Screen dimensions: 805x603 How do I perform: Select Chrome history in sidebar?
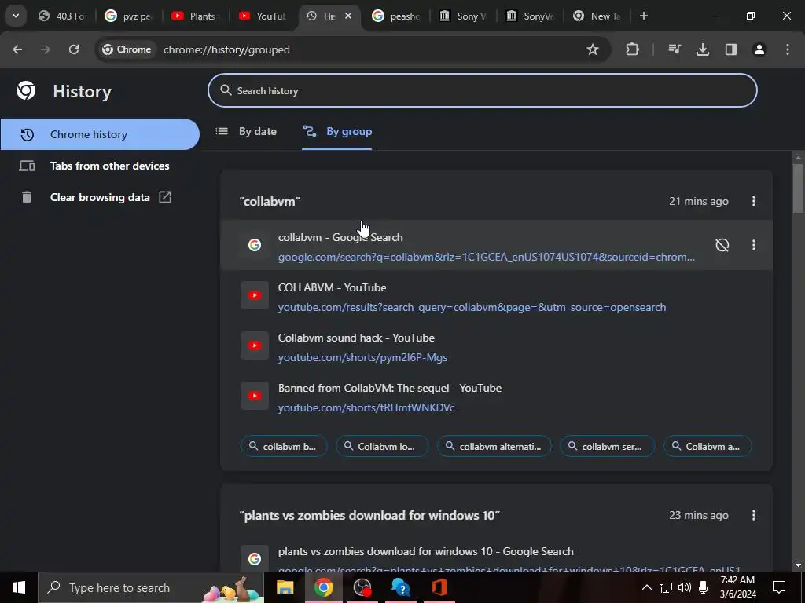point(100,134)
